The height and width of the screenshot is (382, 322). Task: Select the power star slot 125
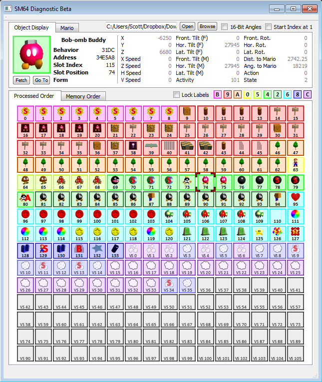pyautogui.click(x=260, y=234)
